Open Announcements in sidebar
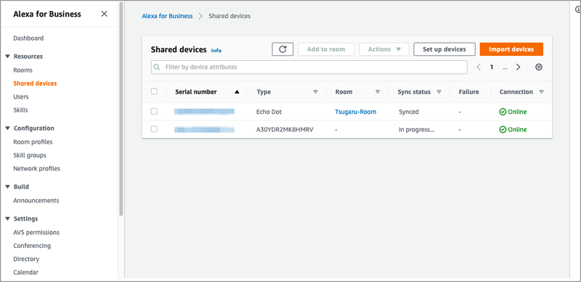Viewport: 581px width, 282px height. (x=36, y=200)
